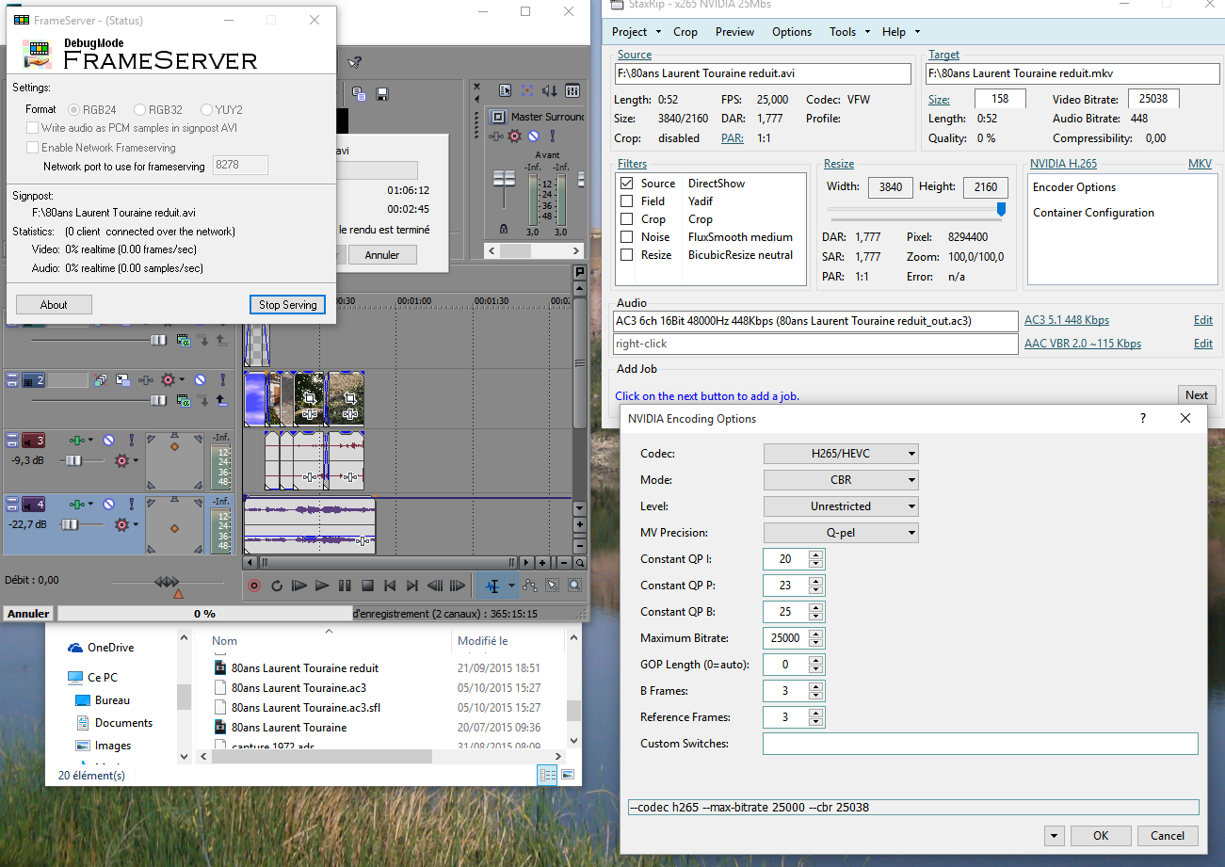Click track 3 volume fader at -9,3 dB
The image size is (1225, 867).
(x=73, y=460)
